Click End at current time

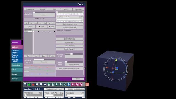coord(70,28)
